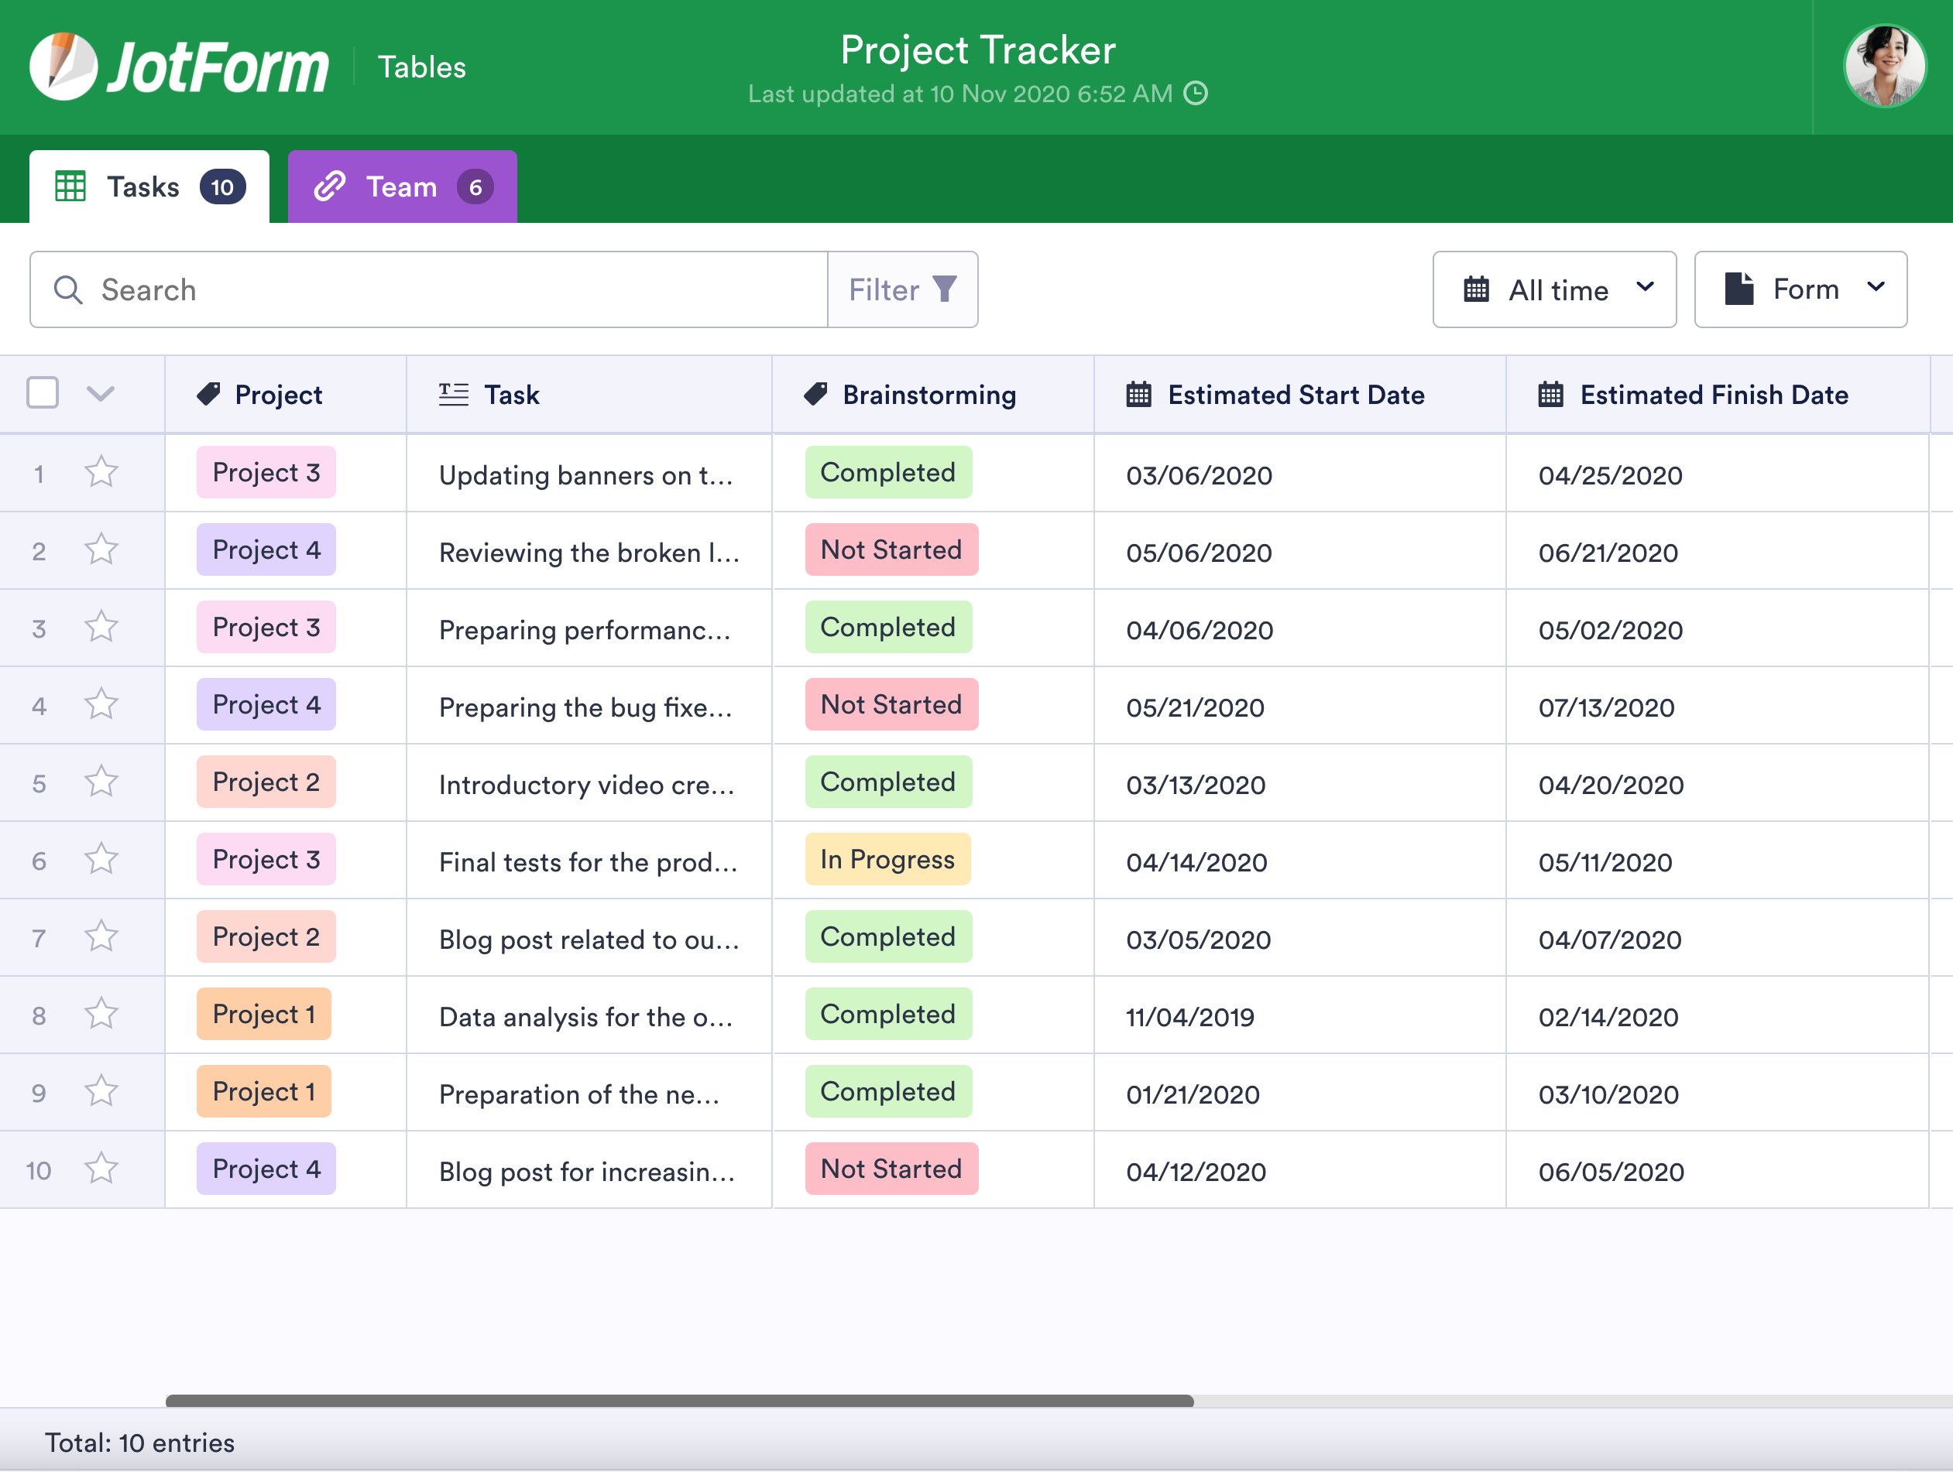Click the orange Project 1 tag in row 8
Image resolution: width=1953 pixels, height=1472 pixels.
coord(263,1014)
